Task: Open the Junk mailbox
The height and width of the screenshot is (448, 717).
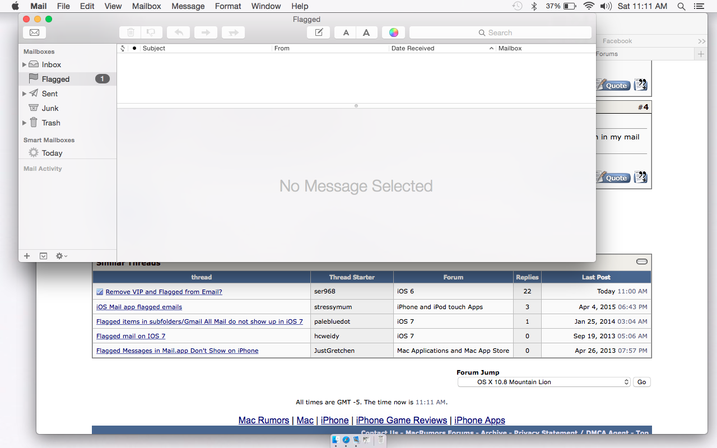Action: [67, 108]
